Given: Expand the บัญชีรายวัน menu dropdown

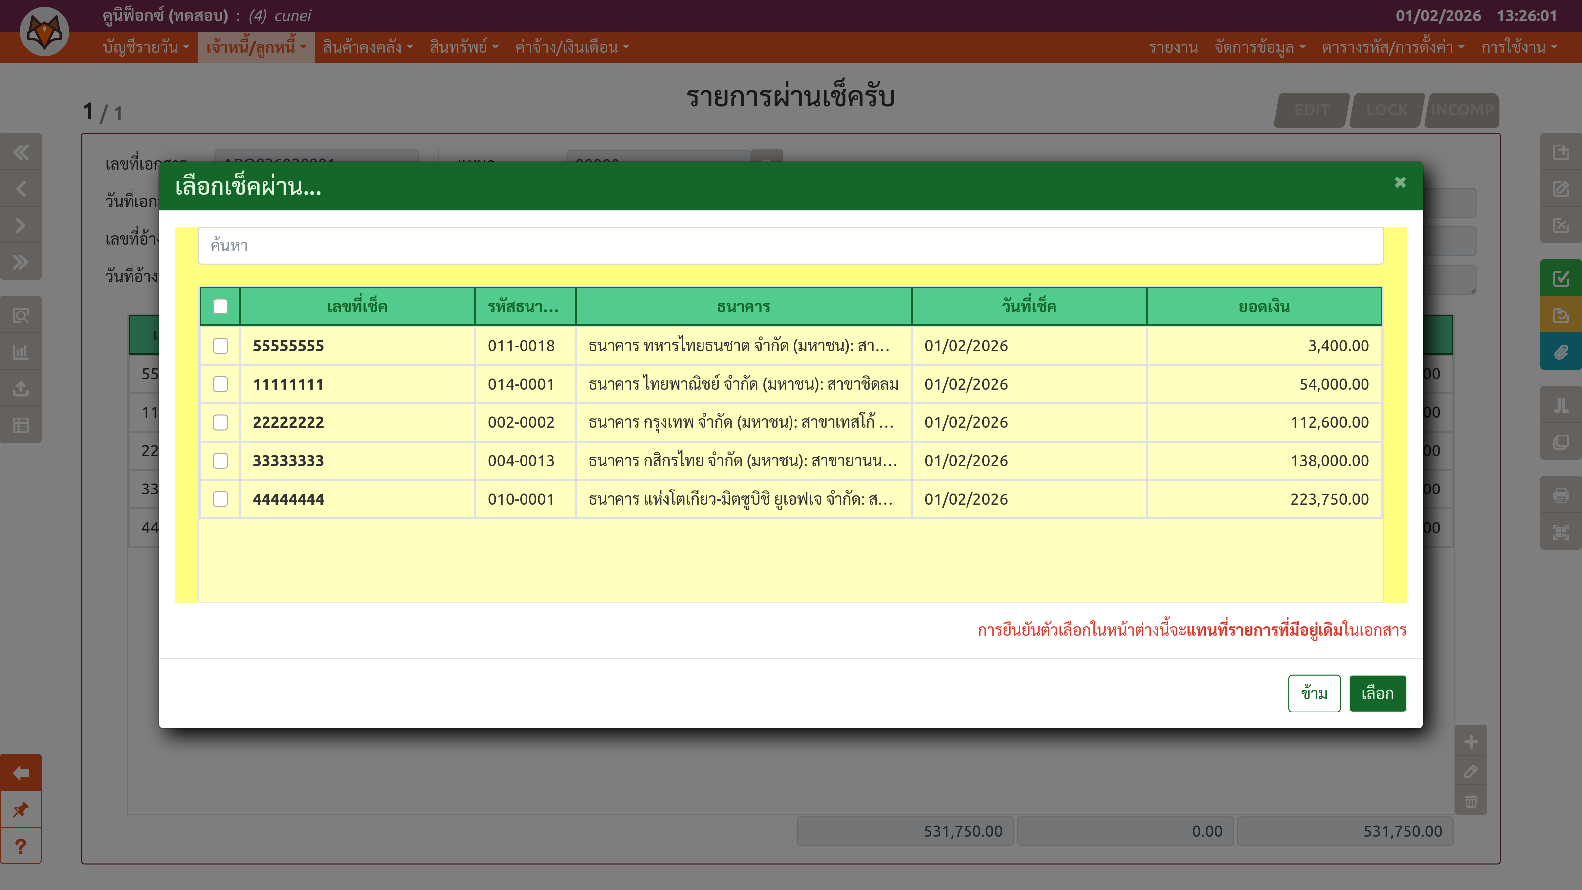Looking at the screenshot, I should tap(146, 47).
